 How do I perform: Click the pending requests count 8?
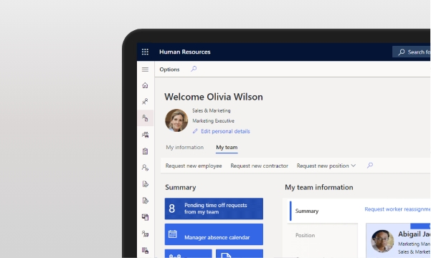172,209
